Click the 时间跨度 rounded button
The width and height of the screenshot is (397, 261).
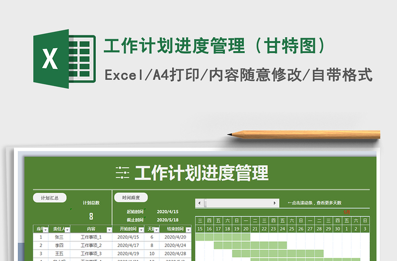(x=131, y=197)
